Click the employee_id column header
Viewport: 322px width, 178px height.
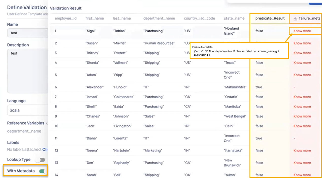65,18
